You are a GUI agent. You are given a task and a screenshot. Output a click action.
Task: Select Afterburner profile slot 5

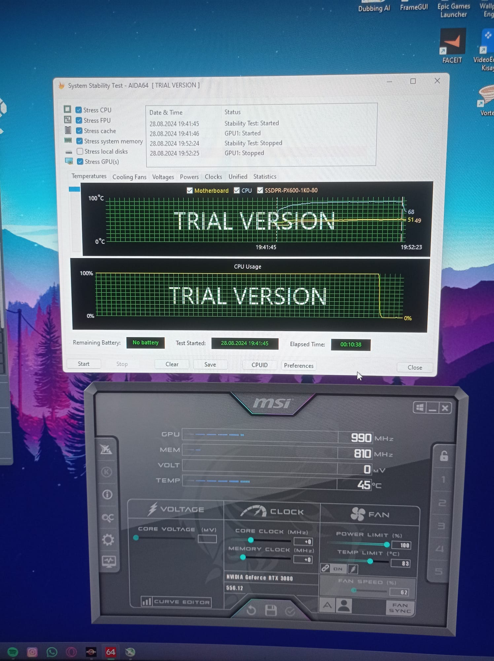point(439,571)
